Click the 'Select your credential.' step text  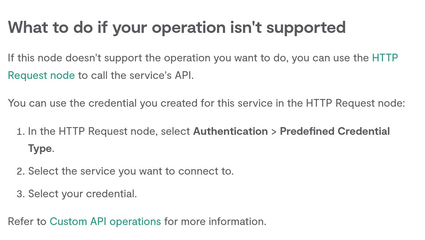tap(83, 194)
